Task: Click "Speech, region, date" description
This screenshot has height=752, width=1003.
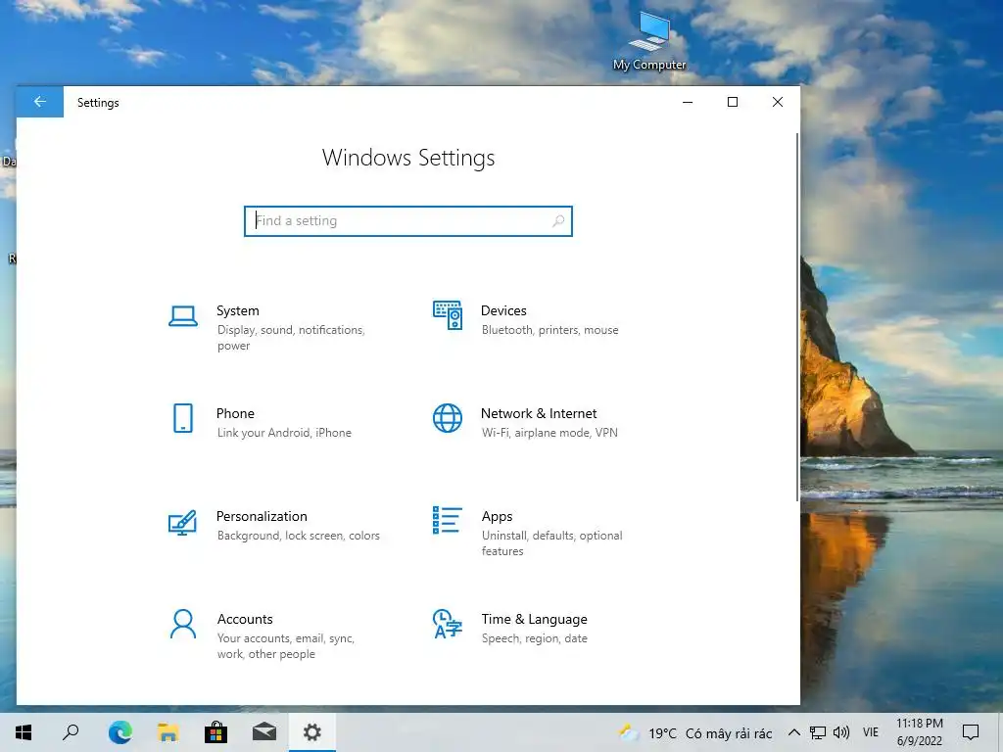Action: (534, 638)
